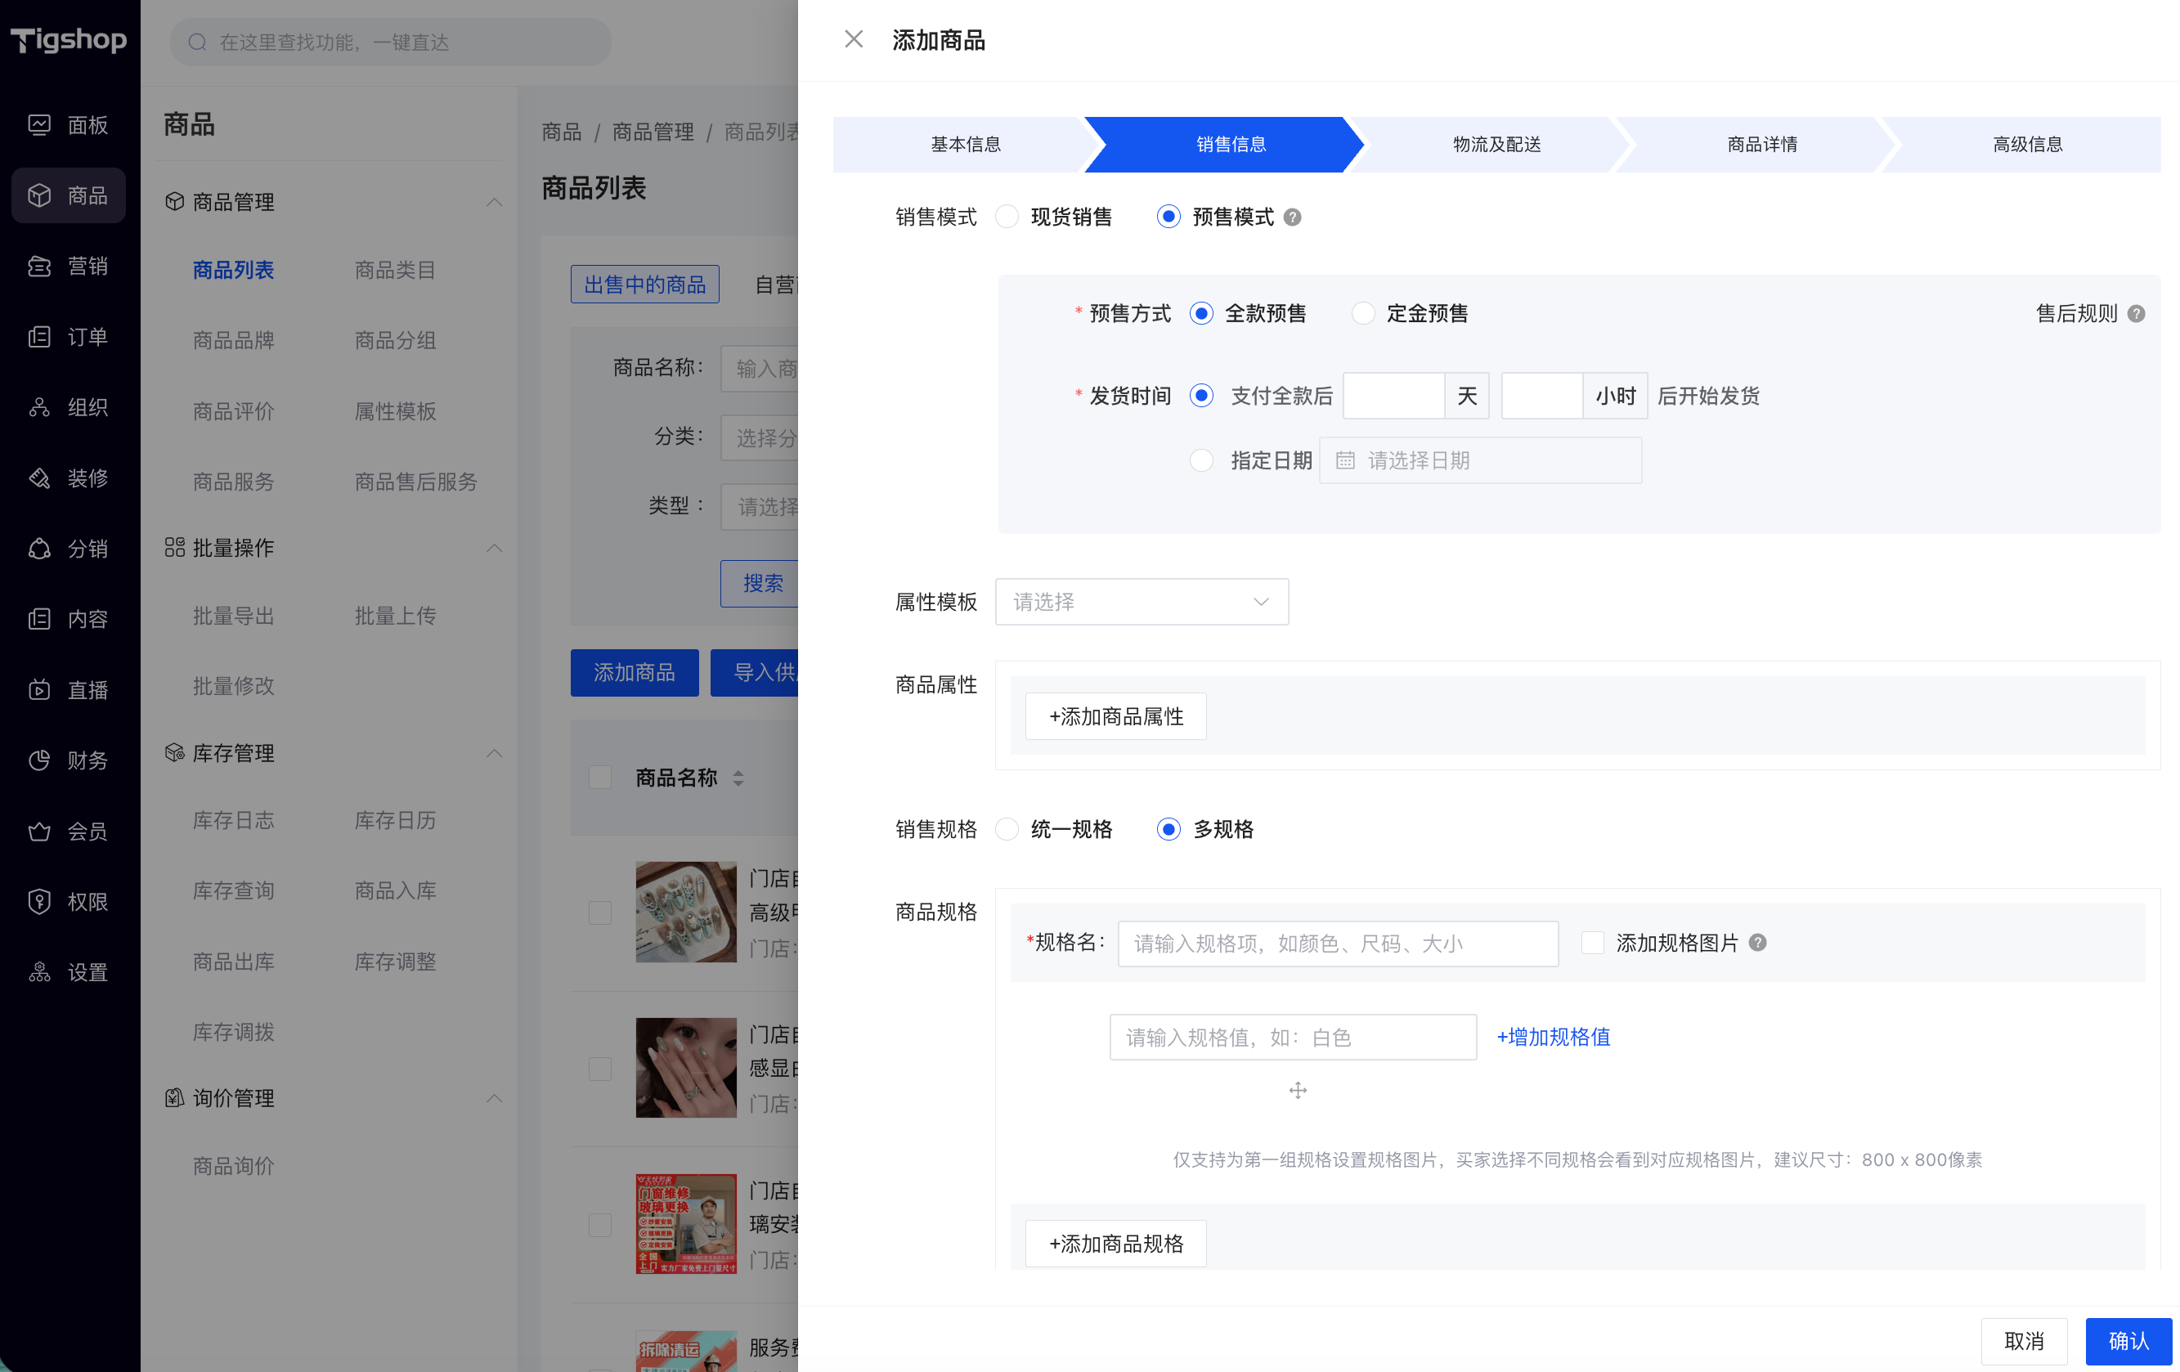The width and height of the screenshot is (2180, 1372).
Task: Open the 直播 live stream sidebar icon
Action: (x=39, y=689)
